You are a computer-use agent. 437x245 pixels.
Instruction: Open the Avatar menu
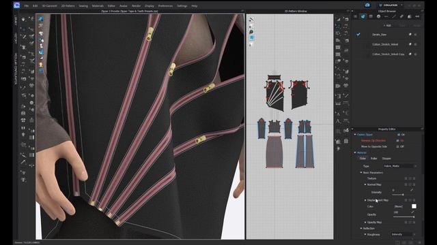coord(123,6)
